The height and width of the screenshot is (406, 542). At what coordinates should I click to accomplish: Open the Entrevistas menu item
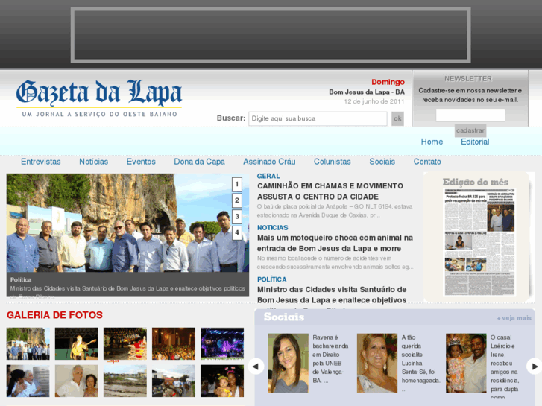[41, 162]
